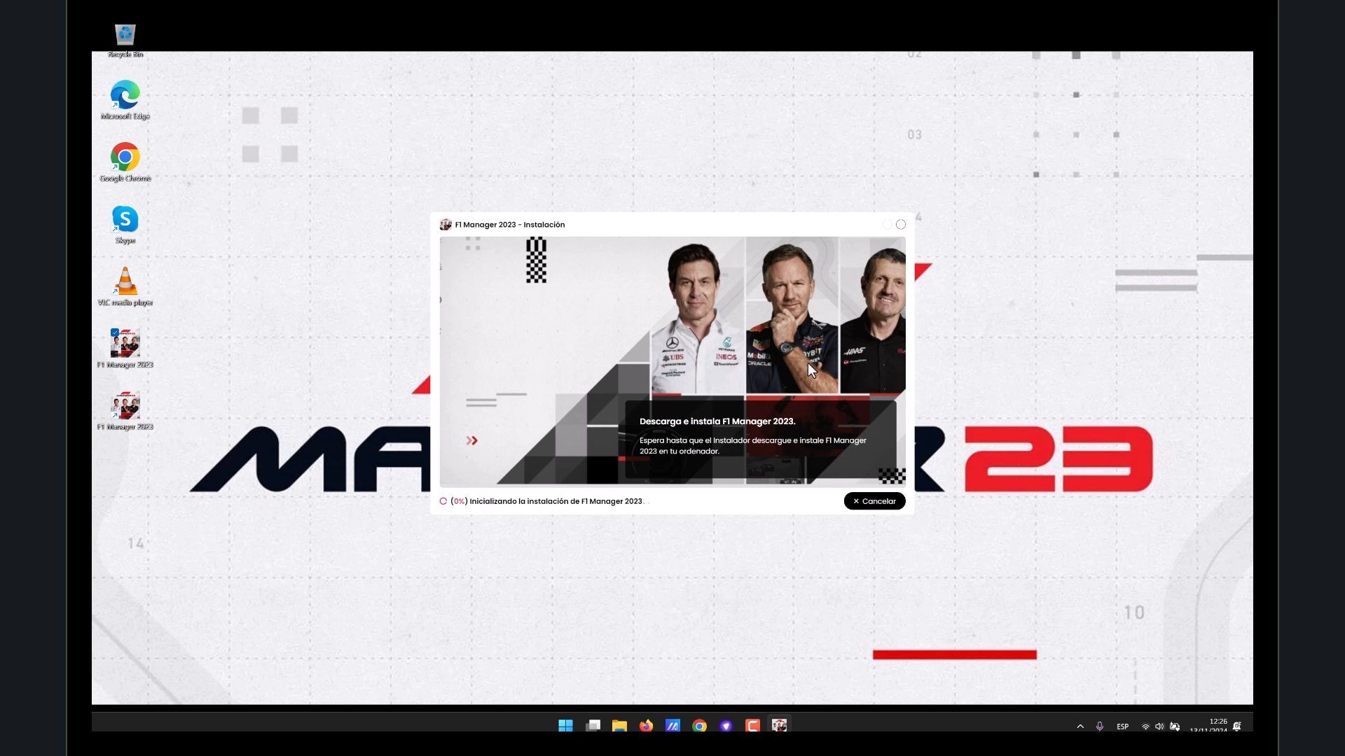Select the Microsoft Edge desktop shortcut

click(x=125, y=100)
